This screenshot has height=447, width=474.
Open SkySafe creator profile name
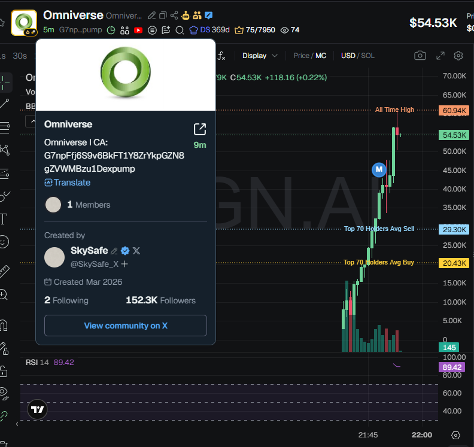[89, 251]
